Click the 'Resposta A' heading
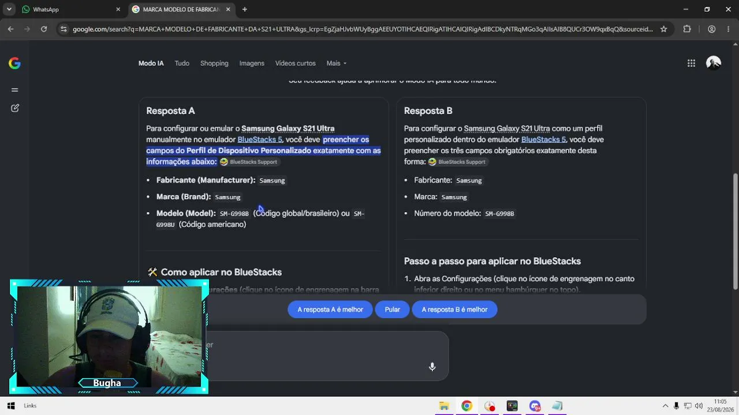Viewport: 739px width, 415px height. coord(170,111)
